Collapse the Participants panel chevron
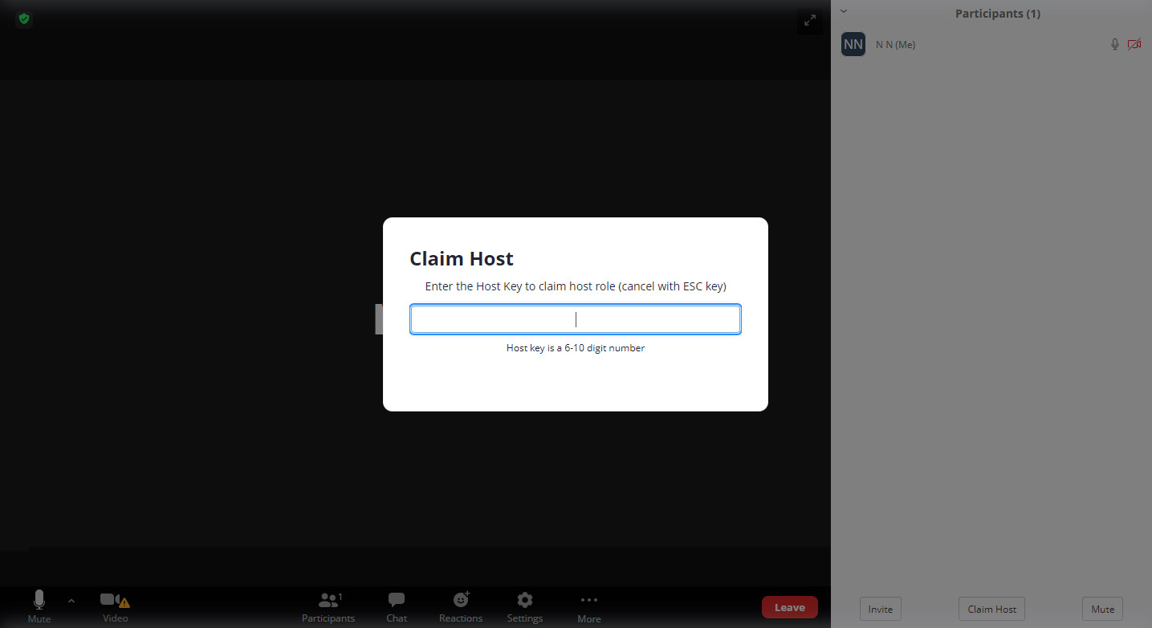The height and width of the screenshot is (628, 1152). 844,11
